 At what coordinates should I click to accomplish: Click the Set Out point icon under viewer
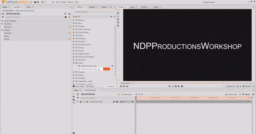pos(127,86)
